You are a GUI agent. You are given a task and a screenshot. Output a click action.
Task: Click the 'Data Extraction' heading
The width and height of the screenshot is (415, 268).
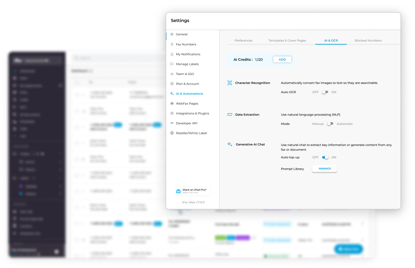click(247, 115)
